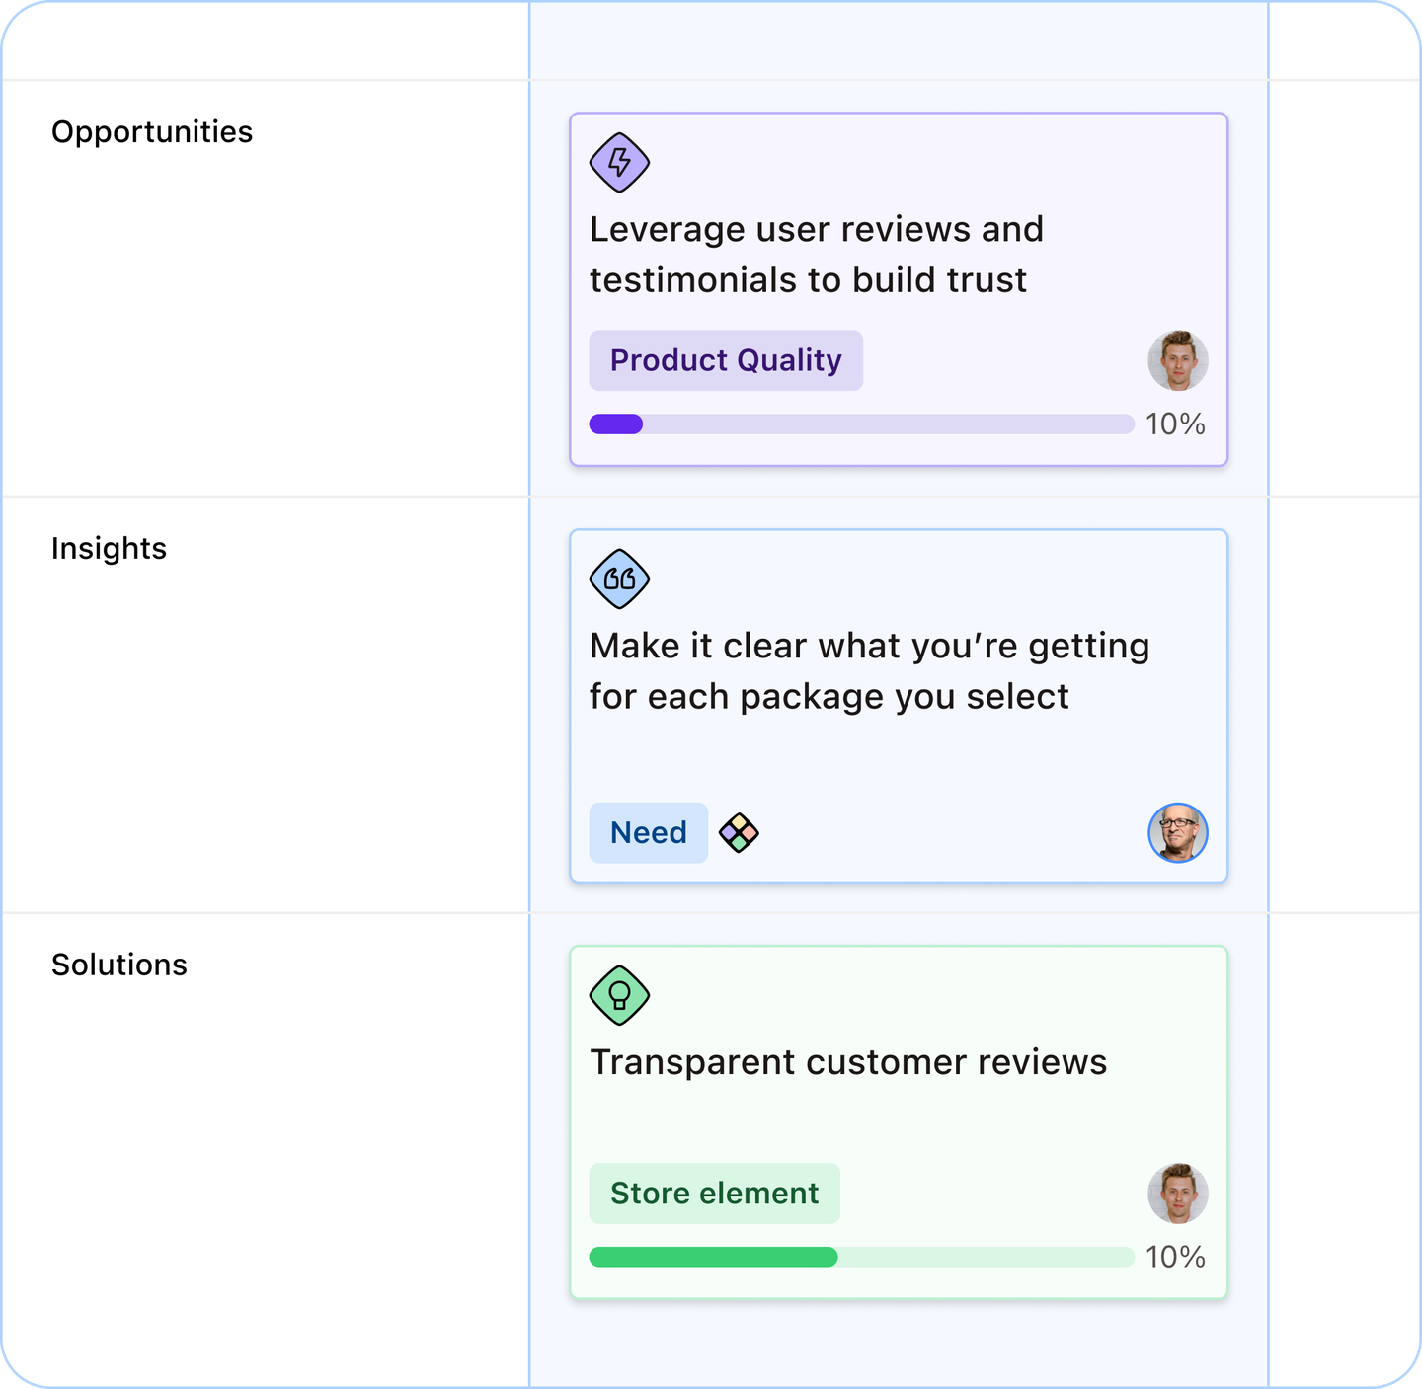Open assignee avatar on the Leverage user reviews card
The width and height of the screenshot is (1422, 1389).
pos(1177,360)
